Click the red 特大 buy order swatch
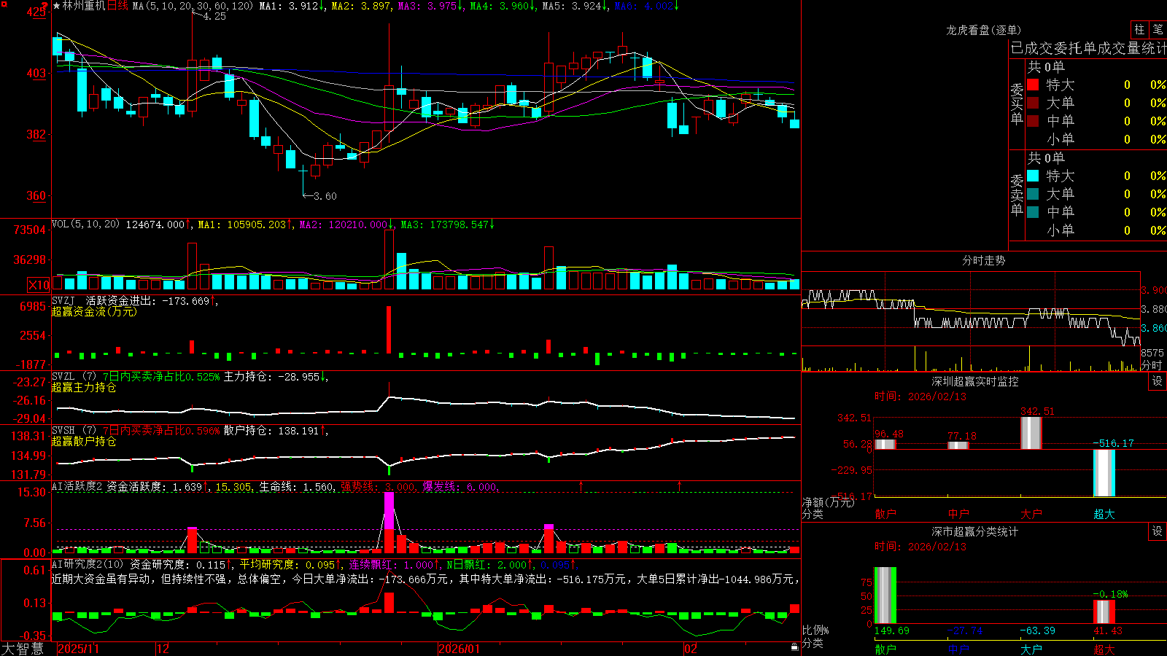This screenshot has width=1167, height=656. click(x=1033, y=85)
